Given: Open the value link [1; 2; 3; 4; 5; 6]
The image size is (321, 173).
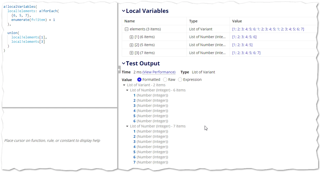Looking at the screenshot, I should click(x=244, y=37).
